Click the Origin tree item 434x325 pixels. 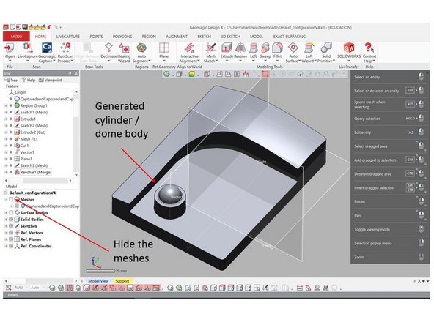coord(18,92)
